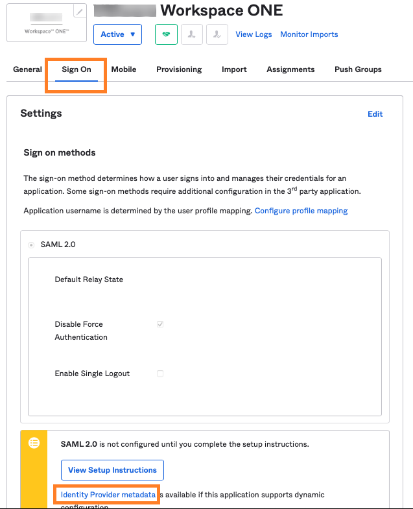Click the Sign on methods heading

click(60, 152)
